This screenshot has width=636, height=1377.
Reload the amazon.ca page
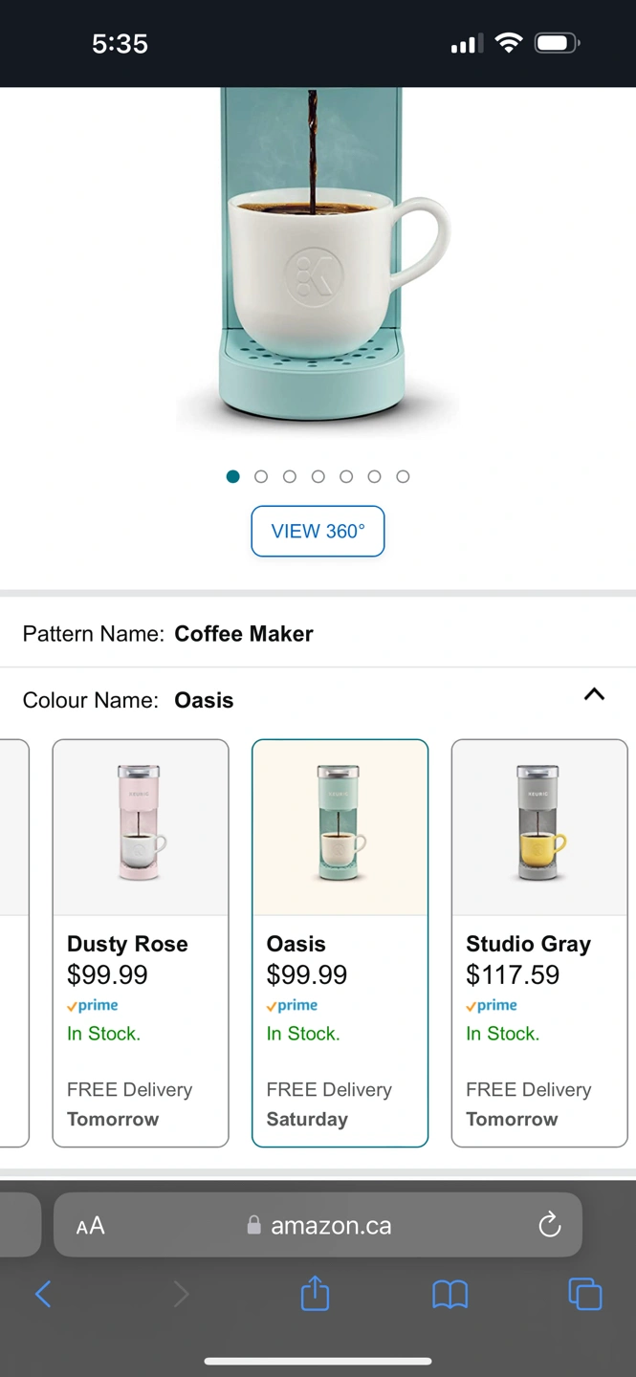point(549,1225)
